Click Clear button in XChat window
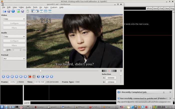Screen dimensions: 175x109 (x=167, y=8)
